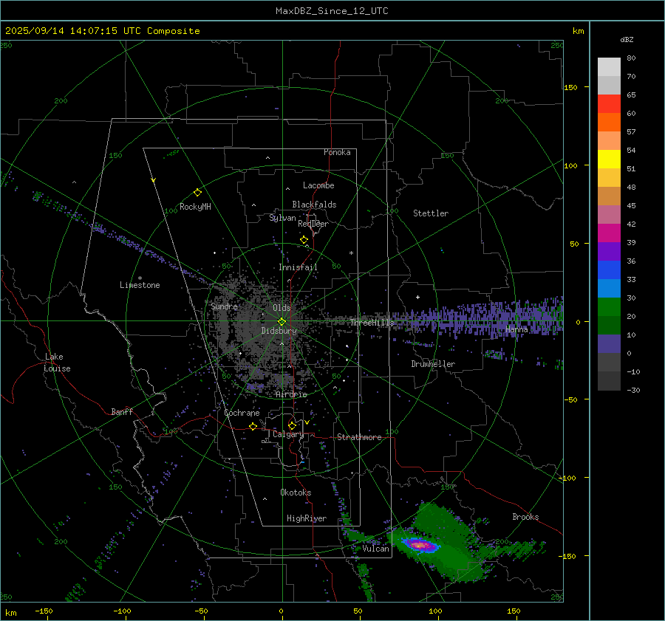Viewport: 665px width, 621px height.
Task: Pick the lightest gray 70–80 dBZ swatch
Action: pos(609,67)
